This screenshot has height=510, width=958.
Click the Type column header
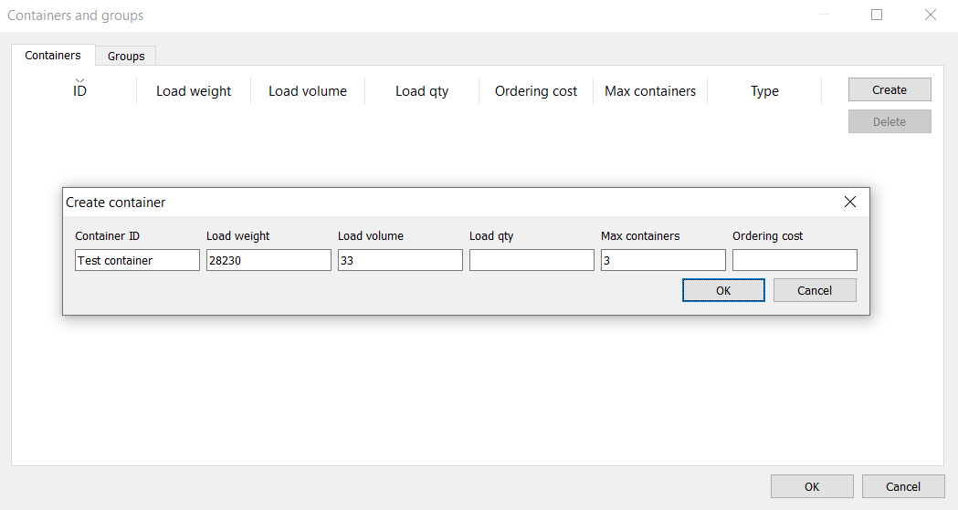point(764,91)
